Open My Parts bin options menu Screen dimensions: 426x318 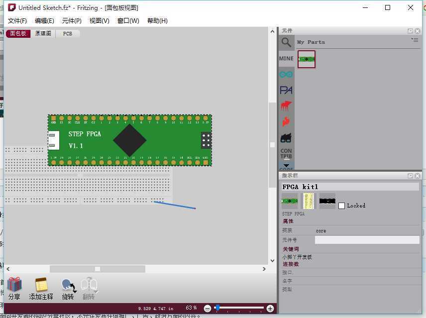pos(415,40)
